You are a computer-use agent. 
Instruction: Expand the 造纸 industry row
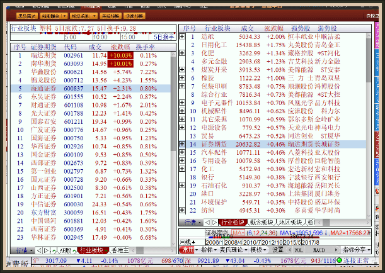coord(182,36)
